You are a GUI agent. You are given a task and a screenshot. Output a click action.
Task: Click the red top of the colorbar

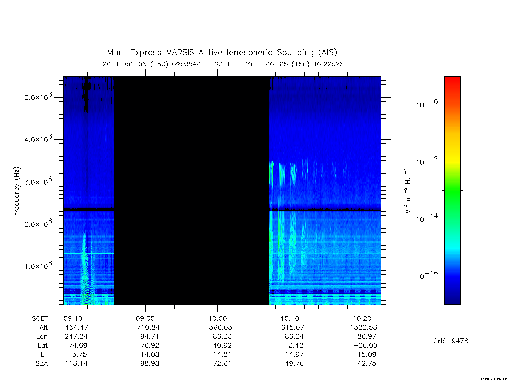[x=452, y=83]
